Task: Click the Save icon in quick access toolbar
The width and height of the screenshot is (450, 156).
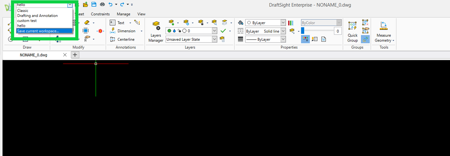Action: pyautogui.click(x=94, y=4)
